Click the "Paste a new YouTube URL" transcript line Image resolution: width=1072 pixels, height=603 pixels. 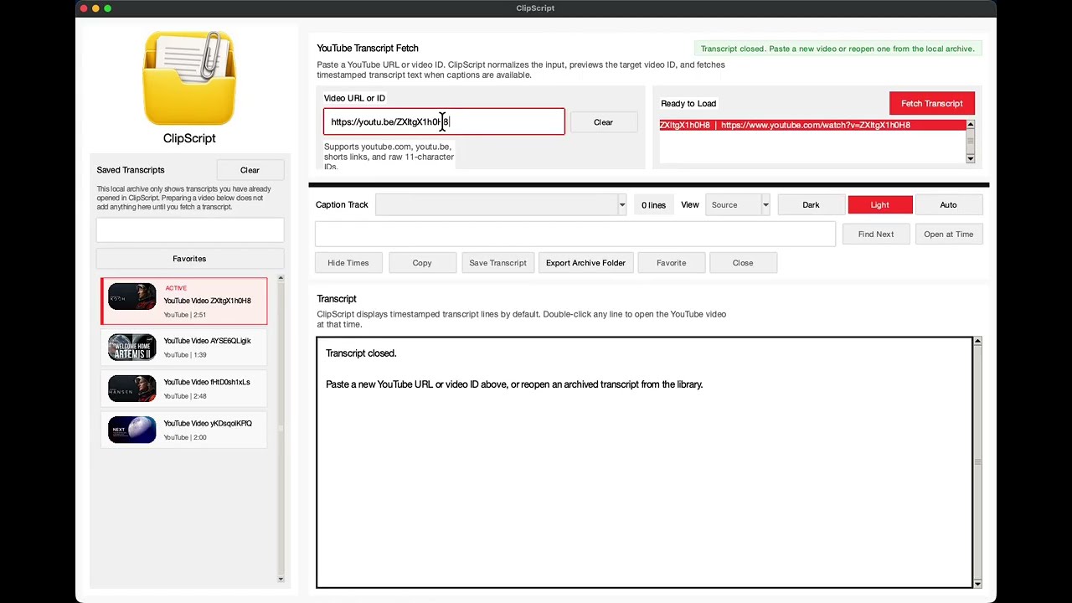(514, 384)
